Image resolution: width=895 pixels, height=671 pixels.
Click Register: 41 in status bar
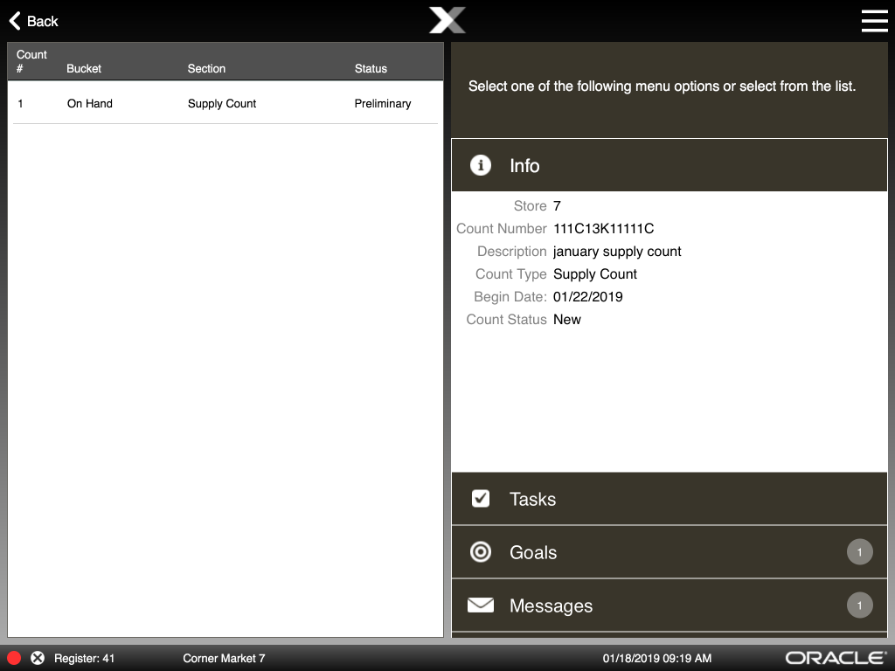click(85, 659)
